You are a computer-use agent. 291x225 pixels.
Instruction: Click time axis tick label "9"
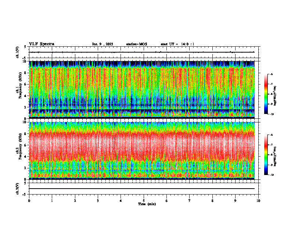pyautogui.click(x=235, y=201)
